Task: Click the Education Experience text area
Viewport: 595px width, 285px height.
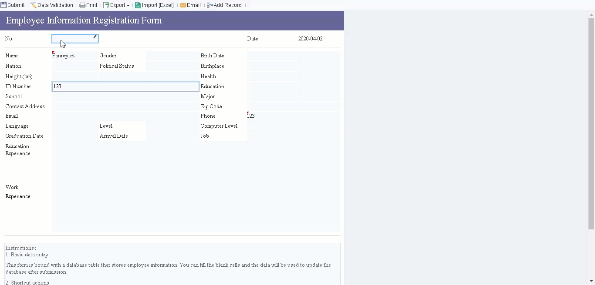Action: coord(196,162)
